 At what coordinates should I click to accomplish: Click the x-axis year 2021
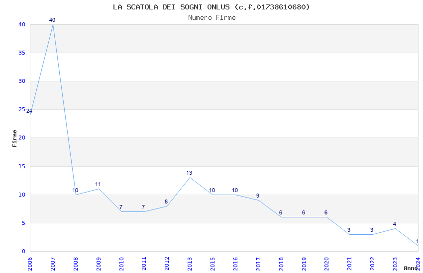point(349,264)
